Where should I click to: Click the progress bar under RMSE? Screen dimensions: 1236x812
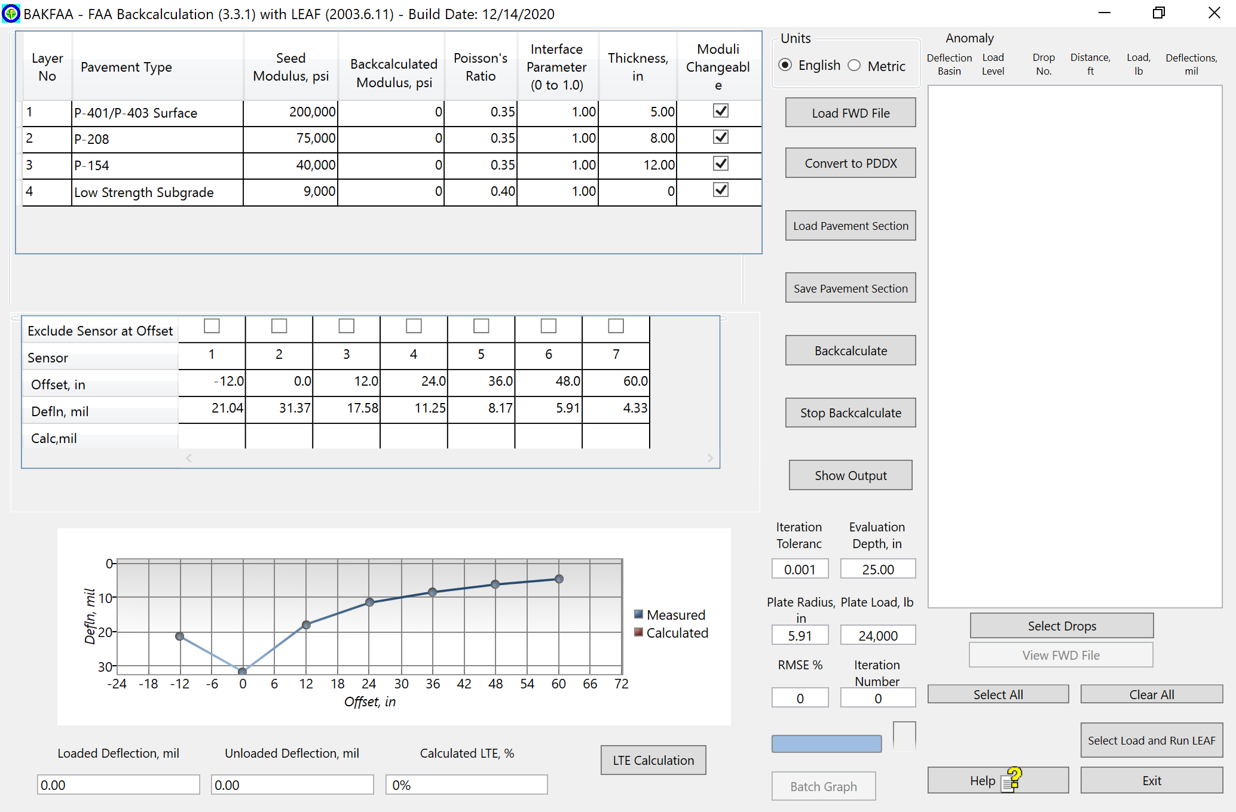point(826,743)
